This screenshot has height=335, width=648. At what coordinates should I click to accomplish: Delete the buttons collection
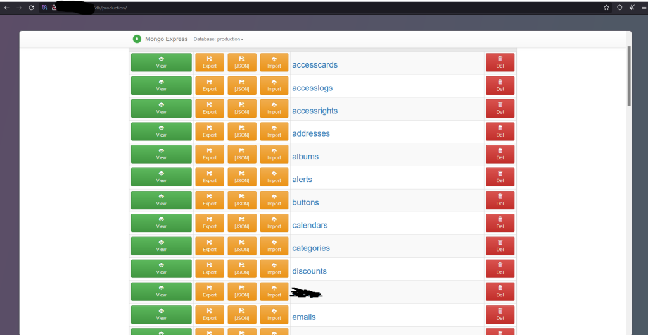500,200
